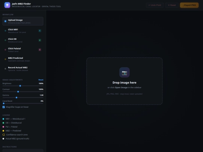Click the yellow dot beside MB2 Predicted
The height and width of the screenshot is (152, 203).
tap(5, 59)
